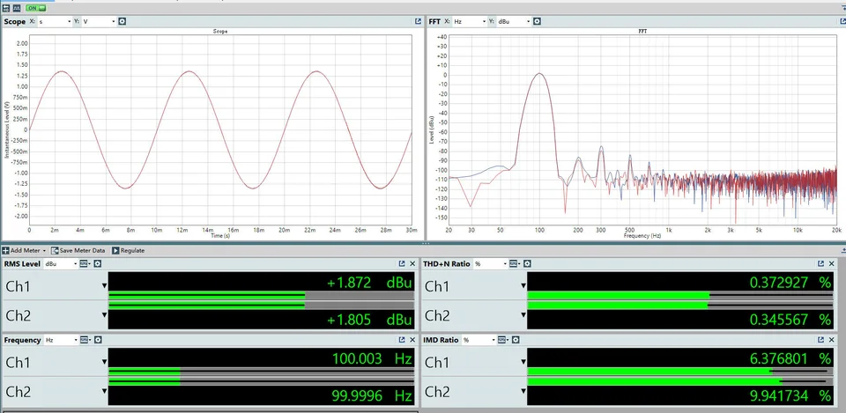Open IMD Ratio settings gear

coord(516,340)
